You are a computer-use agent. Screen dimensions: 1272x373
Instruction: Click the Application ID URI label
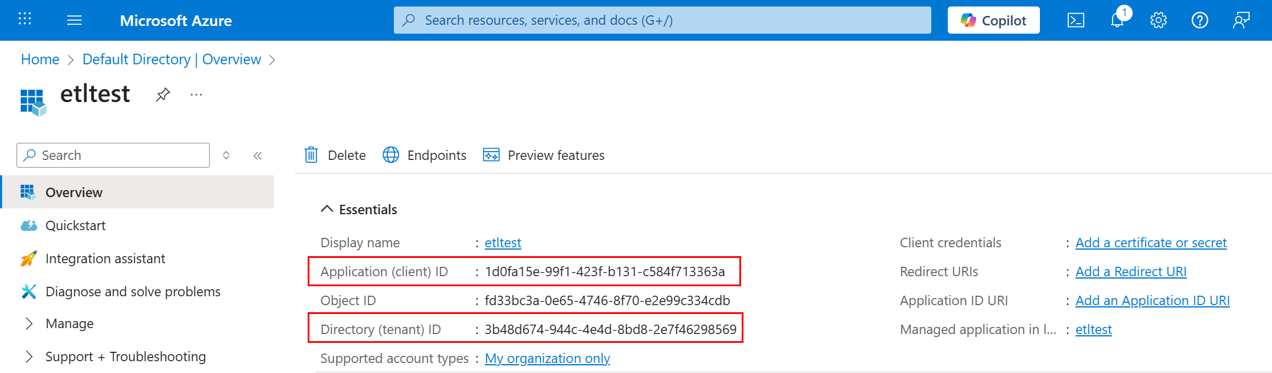[954, 300]
